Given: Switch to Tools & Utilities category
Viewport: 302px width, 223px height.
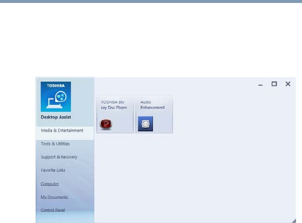Looking at the screenshot, I should point(55,144).
